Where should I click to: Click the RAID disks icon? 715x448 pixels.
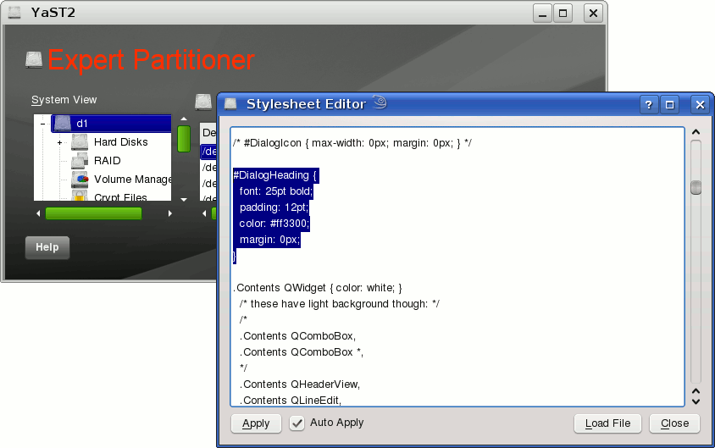tap(80, 160)
